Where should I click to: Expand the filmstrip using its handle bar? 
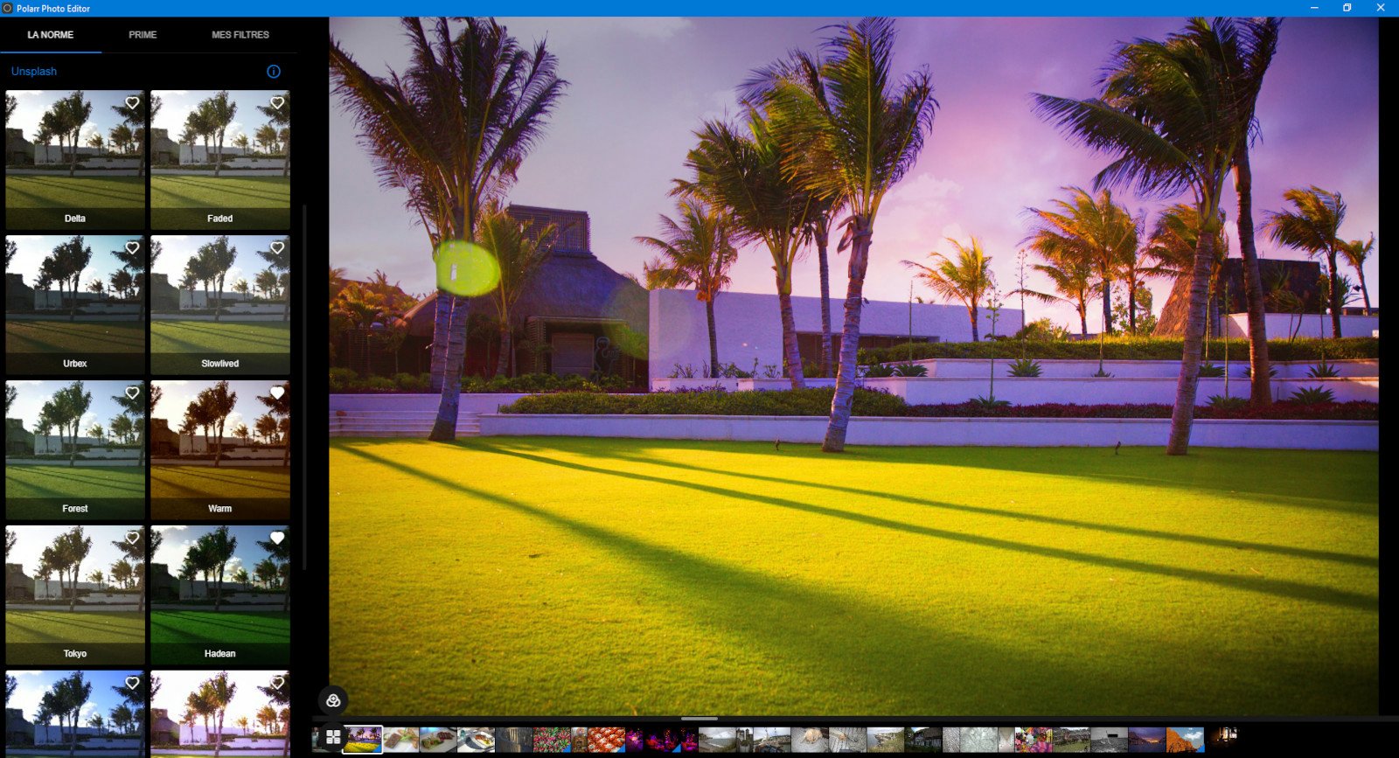coord(699,719)
